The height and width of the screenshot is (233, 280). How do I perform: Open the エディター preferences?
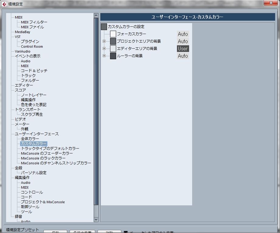pyautogui.click(x=24, y=85)
